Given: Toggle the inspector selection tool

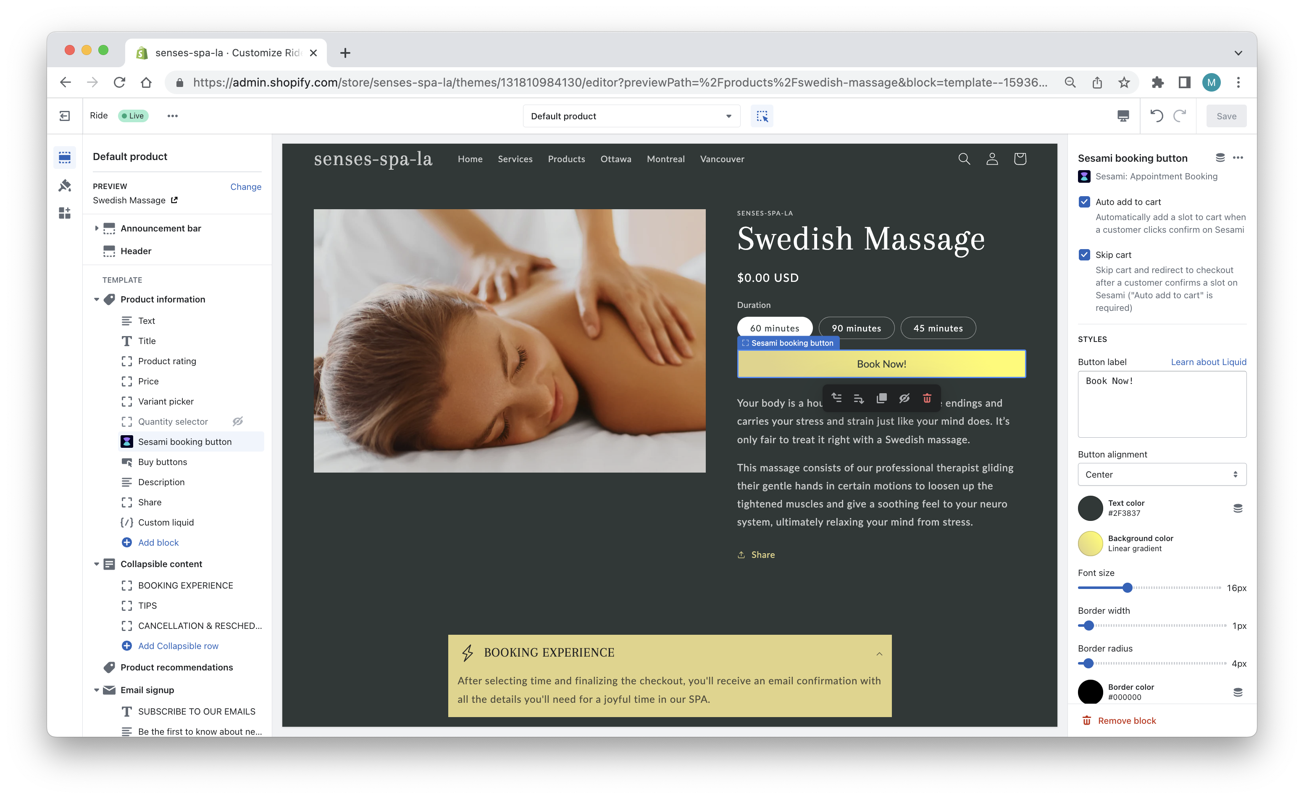Looking at the screenshot, I should pyautogui.click(x=762, y=116).
